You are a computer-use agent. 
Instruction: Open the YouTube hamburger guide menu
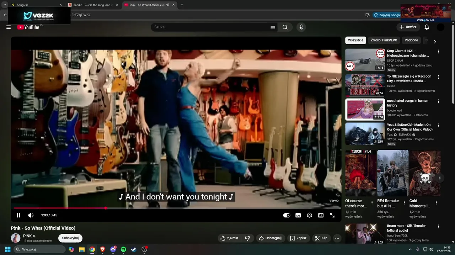pos(9,27)
